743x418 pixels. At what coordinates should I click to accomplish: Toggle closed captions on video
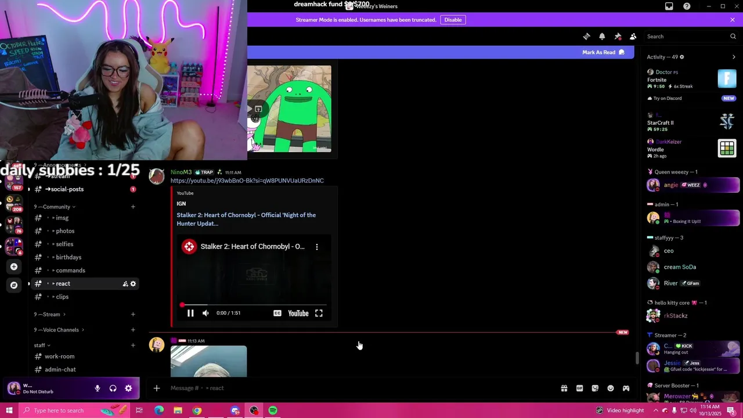click(x=277, y=313)
